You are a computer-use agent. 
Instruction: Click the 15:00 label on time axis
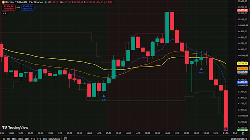pyautogui.click(x=108, y=133)
